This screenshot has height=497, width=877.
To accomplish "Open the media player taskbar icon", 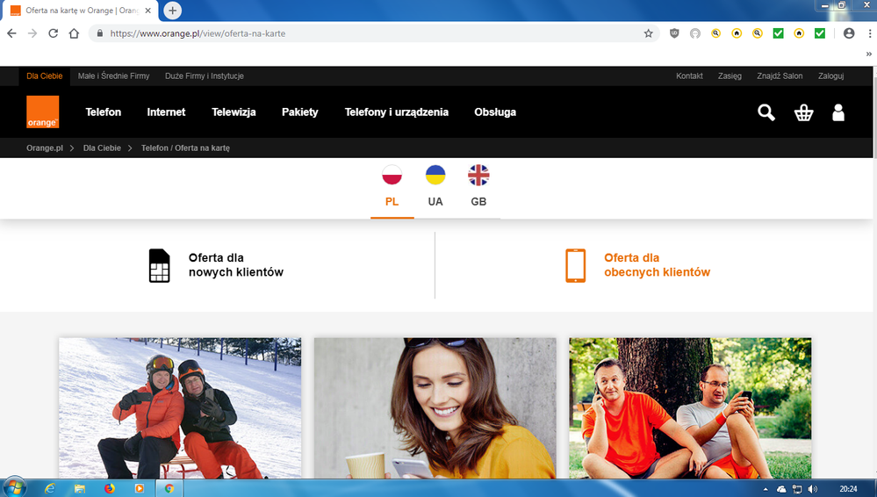I will 140,488.
